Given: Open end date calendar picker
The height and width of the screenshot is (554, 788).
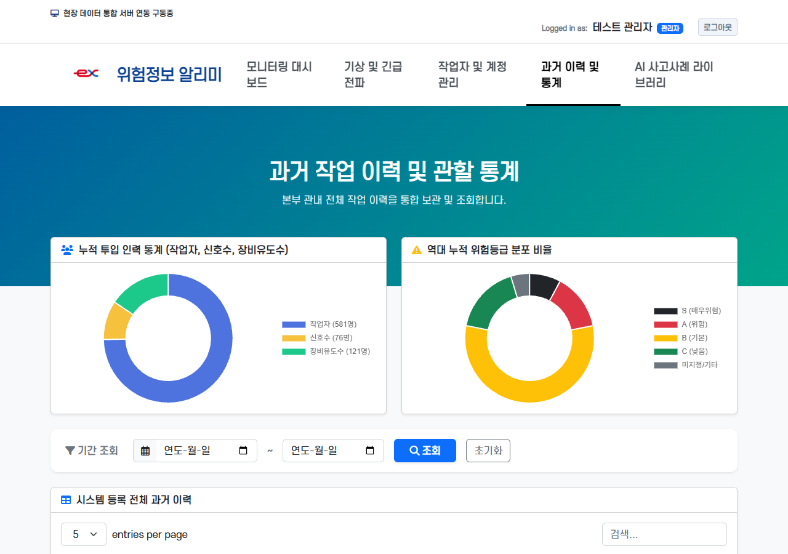Looking at the screenshot, I should pos(370,451).
